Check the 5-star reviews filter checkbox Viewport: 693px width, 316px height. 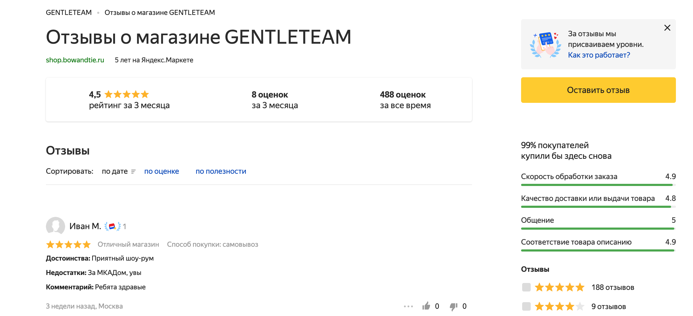(x=526, y=287)
